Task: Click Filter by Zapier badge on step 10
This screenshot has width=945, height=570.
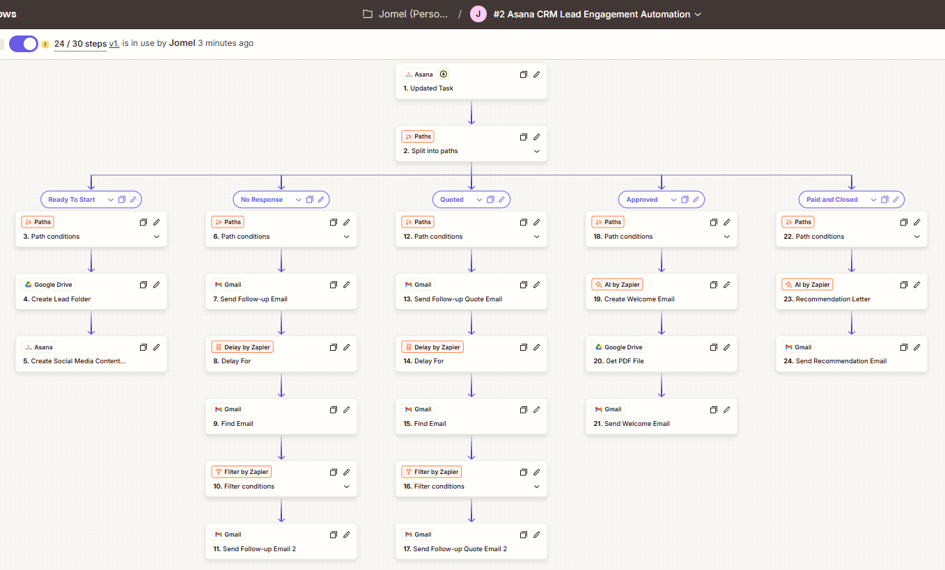Action: [242, 472]
